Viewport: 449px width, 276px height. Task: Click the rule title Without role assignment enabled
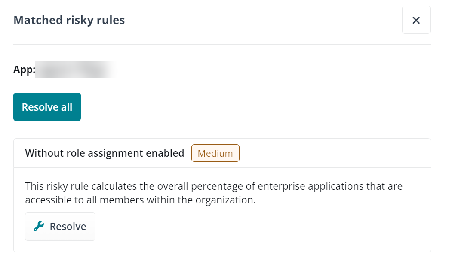click(x=104, y=153)
